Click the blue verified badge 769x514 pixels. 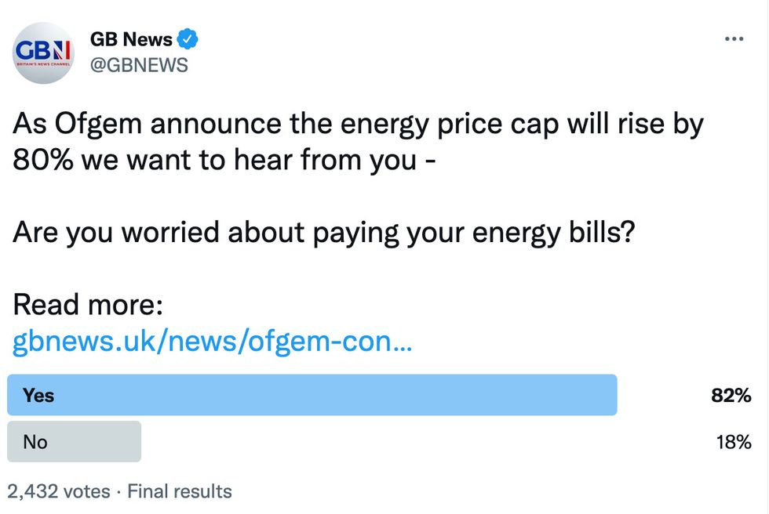click(x=187, y=39)
